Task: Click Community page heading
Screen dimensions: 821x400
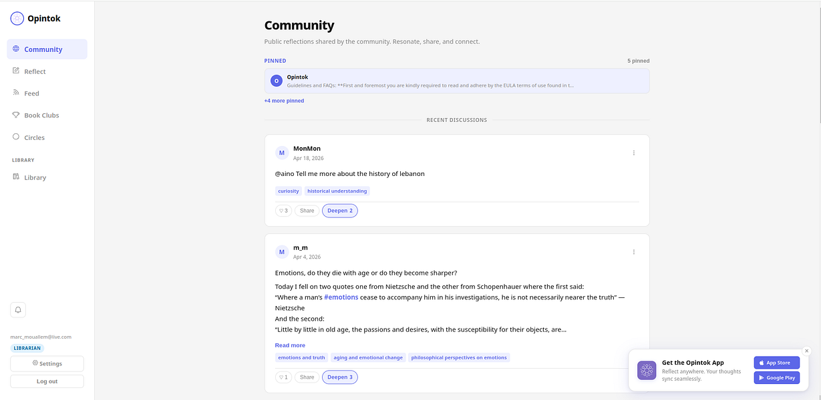Action: tap(299, 26)
